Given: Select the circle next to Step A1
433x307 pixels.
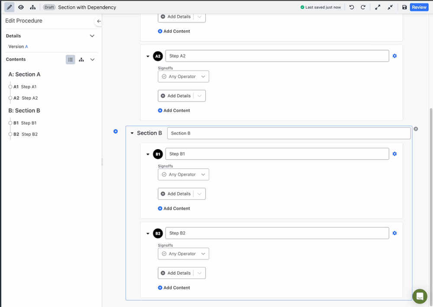Looking at the screenshot, I should point(10,86).
